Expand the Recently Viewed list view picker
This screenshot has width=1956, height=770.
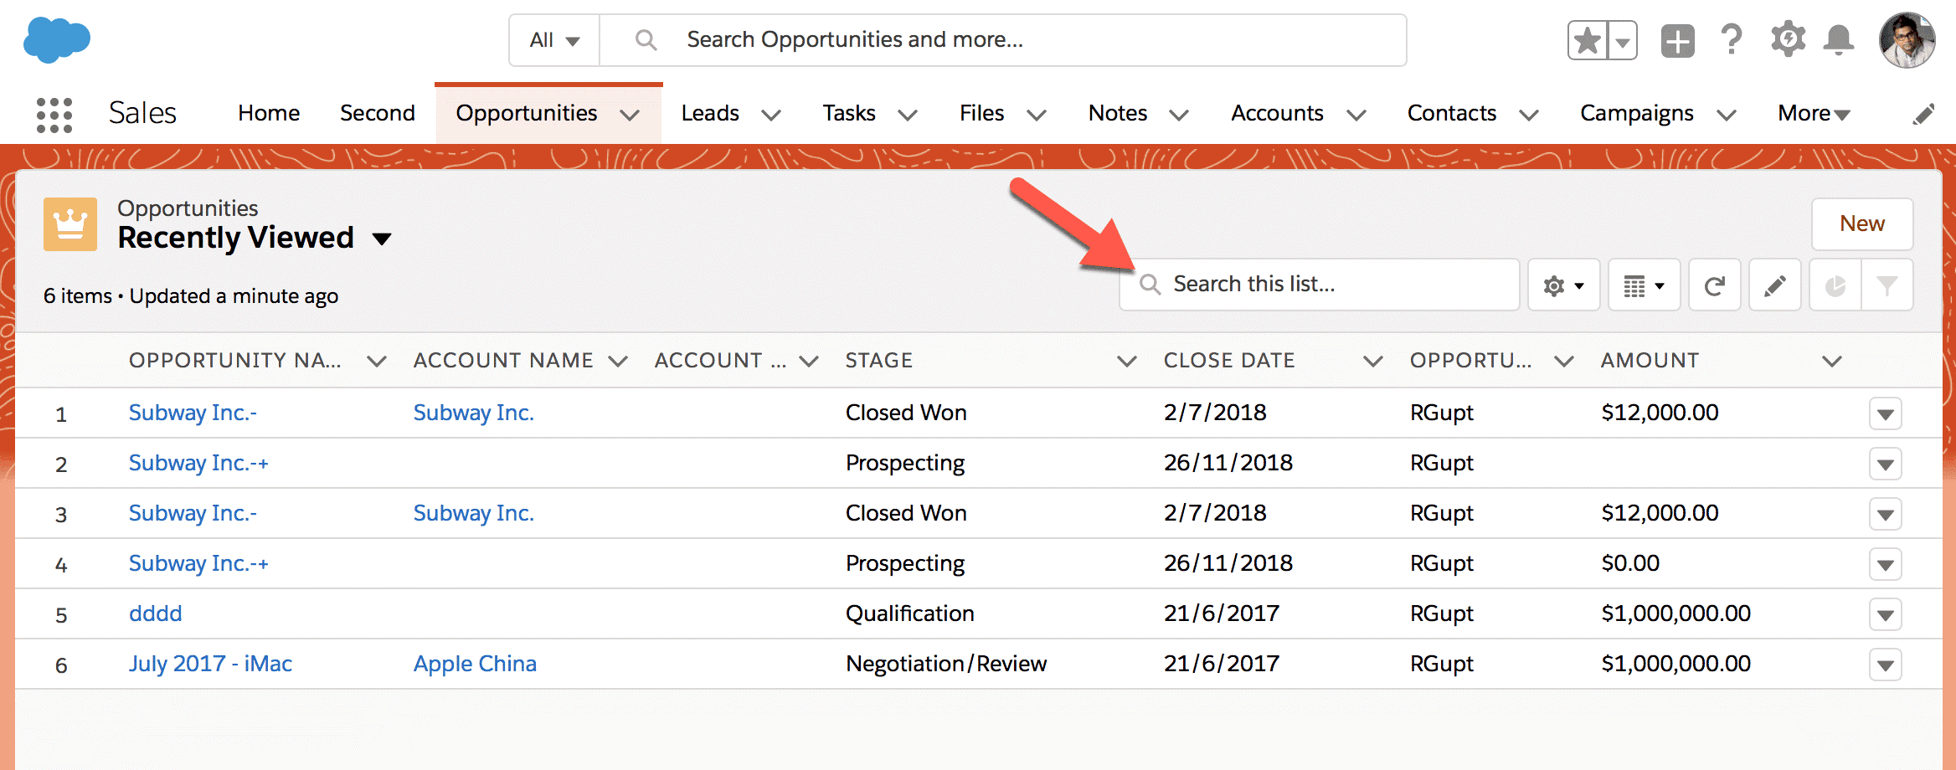tap(382, 239)
